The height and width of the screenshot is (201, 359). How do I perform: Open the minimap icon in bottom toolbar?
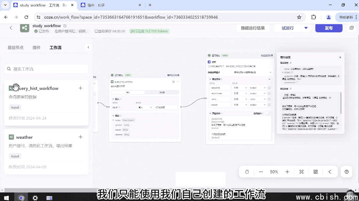click(315, 172)
